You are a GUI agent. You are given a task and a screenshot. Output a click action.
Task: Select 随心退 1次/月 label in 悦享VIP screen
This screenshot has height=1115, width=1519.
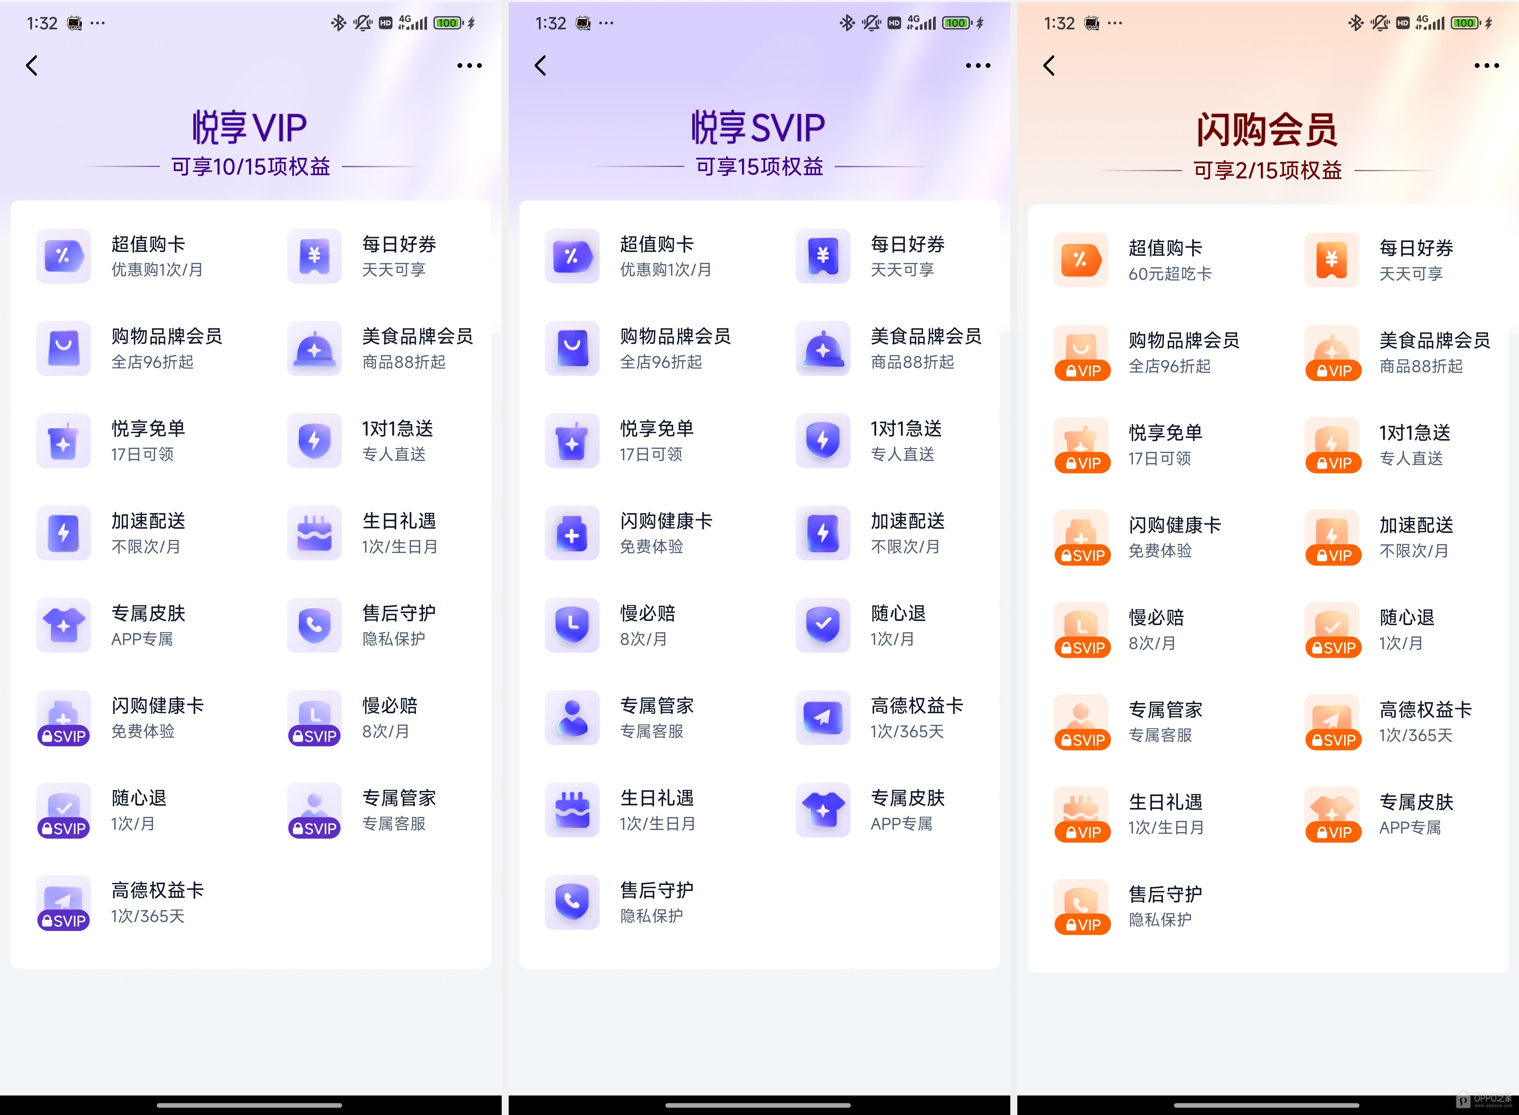coord(139,810)
